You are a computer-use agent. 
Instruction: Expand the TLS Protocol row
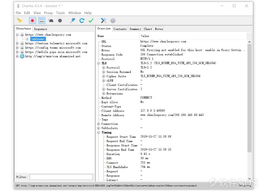[x=104, y=68]
